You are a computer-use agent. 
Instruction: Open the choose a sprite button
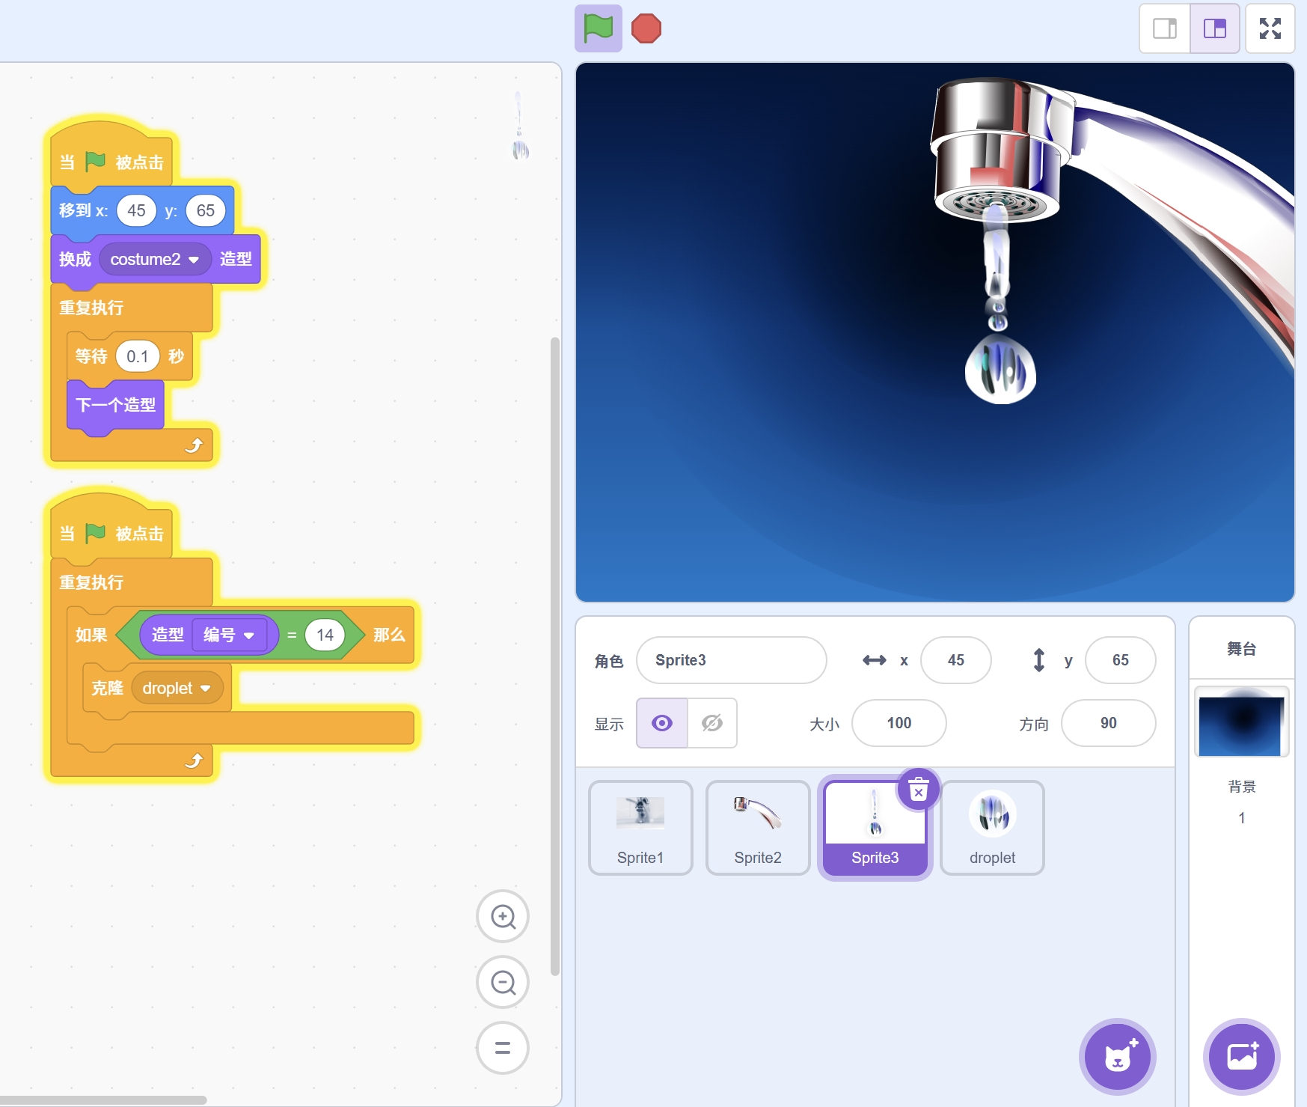pyautogui.click(x=1117, y=1057)
